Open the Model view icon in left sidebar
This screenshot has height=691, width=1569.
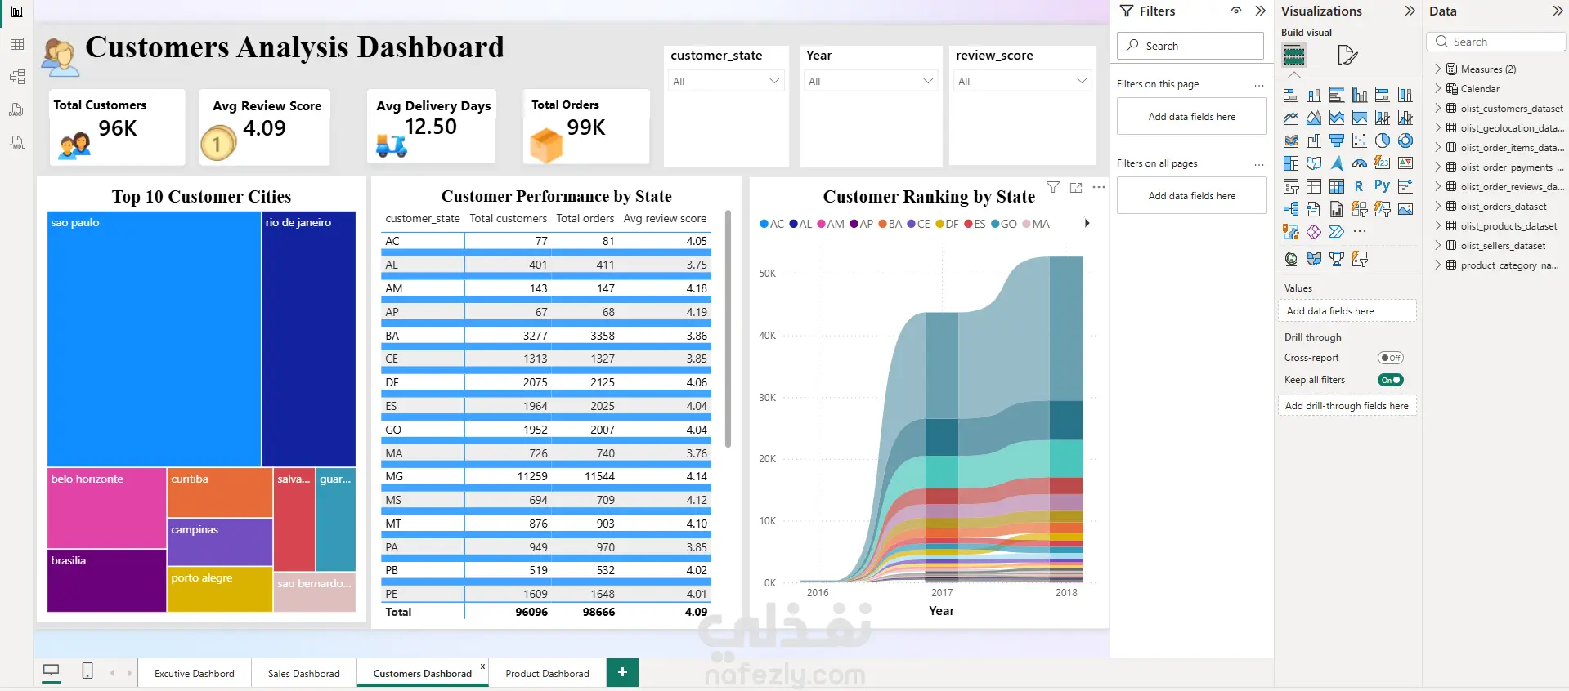[16, 77]
